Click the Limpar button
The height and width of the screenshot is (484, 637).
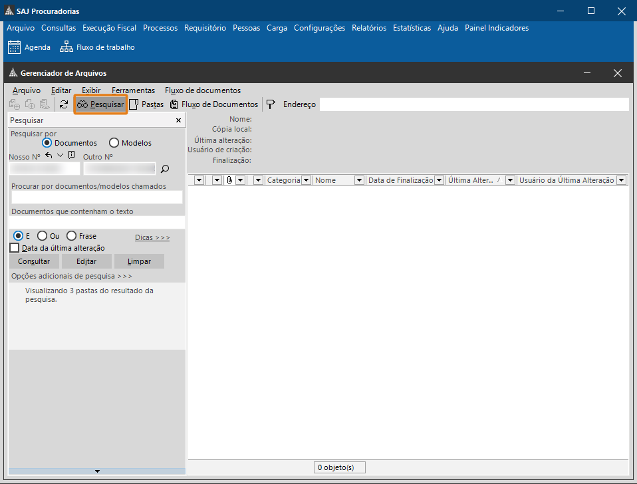139,261
